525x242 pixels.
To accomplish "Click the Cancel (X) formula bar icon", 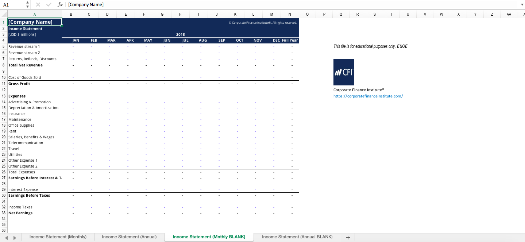I will click(x=38, y=5).
